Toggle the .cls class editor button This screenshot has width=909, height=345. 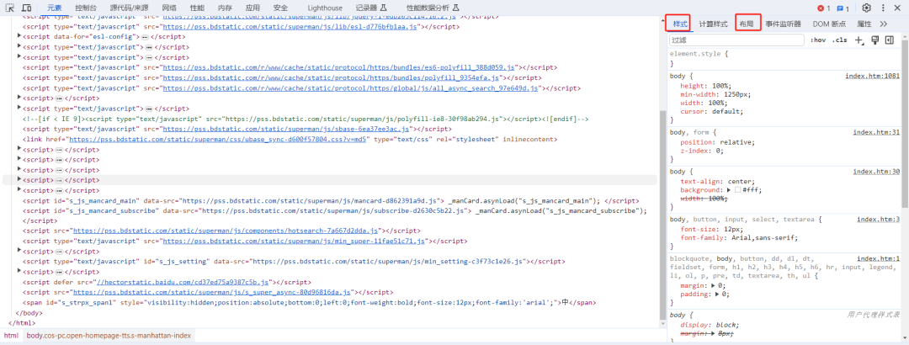pos(839,40)
